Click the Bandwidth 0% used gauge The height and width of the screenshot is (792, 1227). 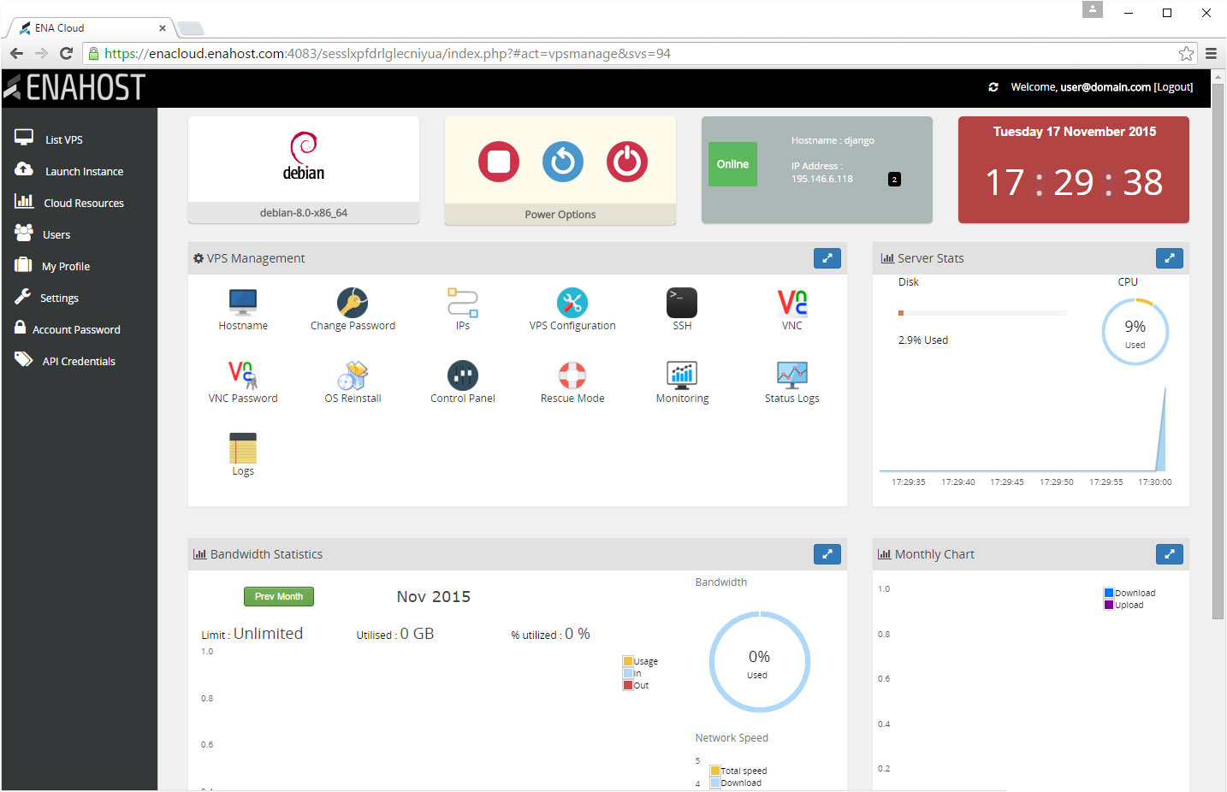point(759,662)
